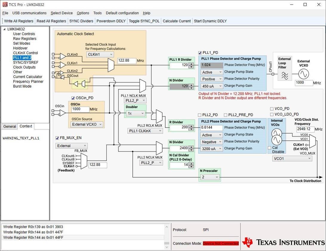Open the Options menu
Image resolution: width=326 pixels, height=251 pixels.
(x=83, y=13)
